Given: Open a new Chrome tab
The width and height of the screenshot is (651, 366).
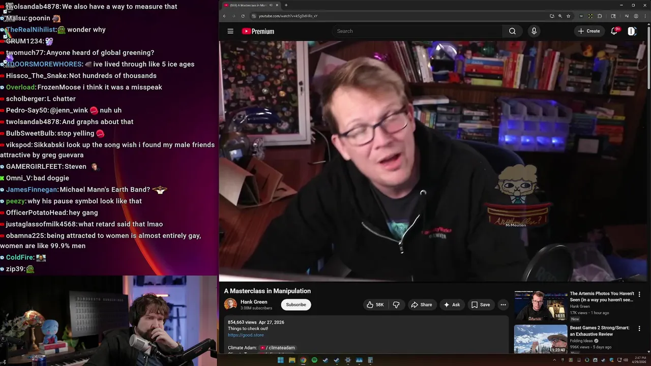Looking at the screenshot, I should 286,5.
